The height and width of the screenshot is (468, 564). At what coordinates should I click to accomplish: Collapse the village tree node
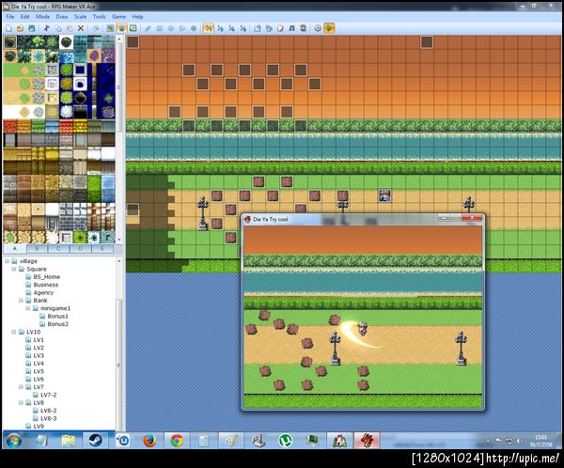[7, 261]
